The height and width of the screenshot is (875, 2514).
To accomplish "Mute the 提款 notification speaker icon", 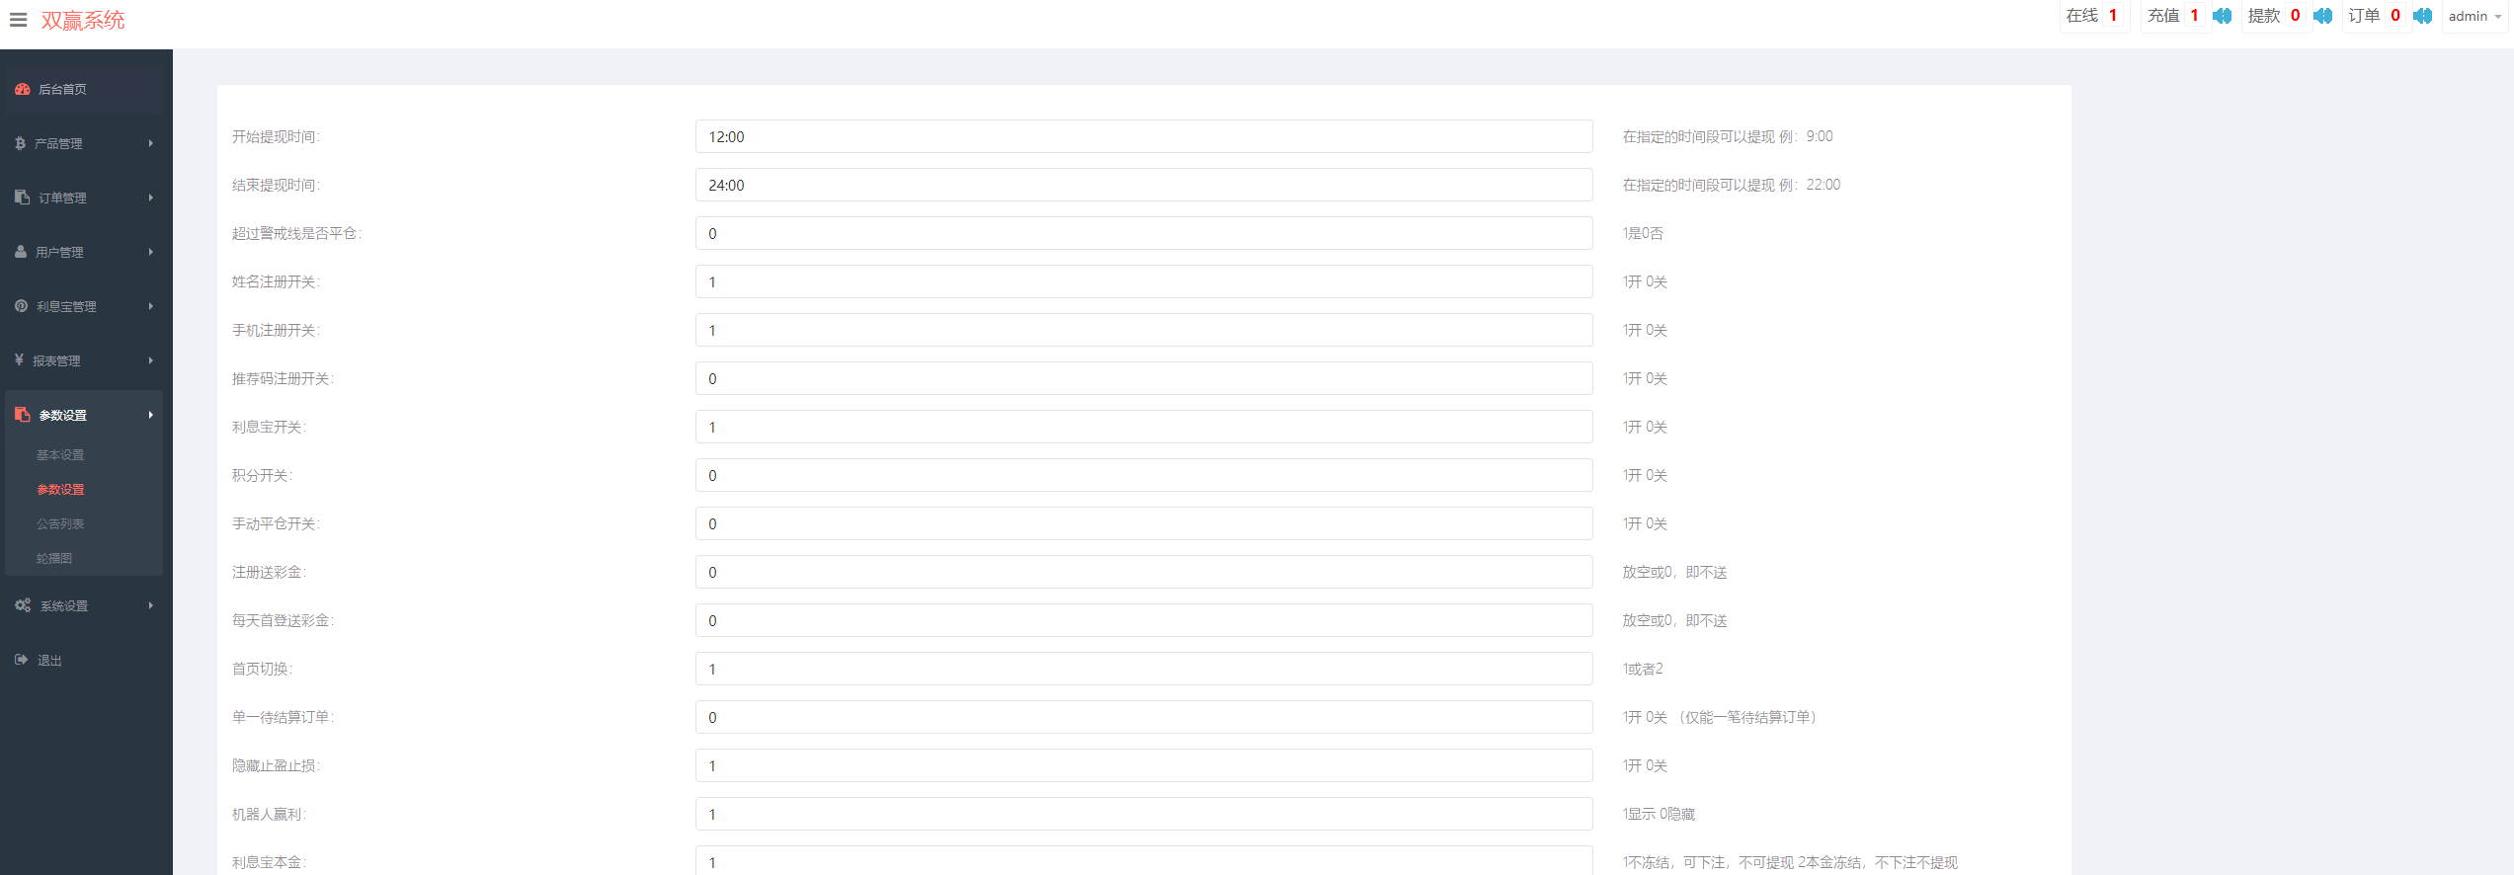I will (2322, 16).
